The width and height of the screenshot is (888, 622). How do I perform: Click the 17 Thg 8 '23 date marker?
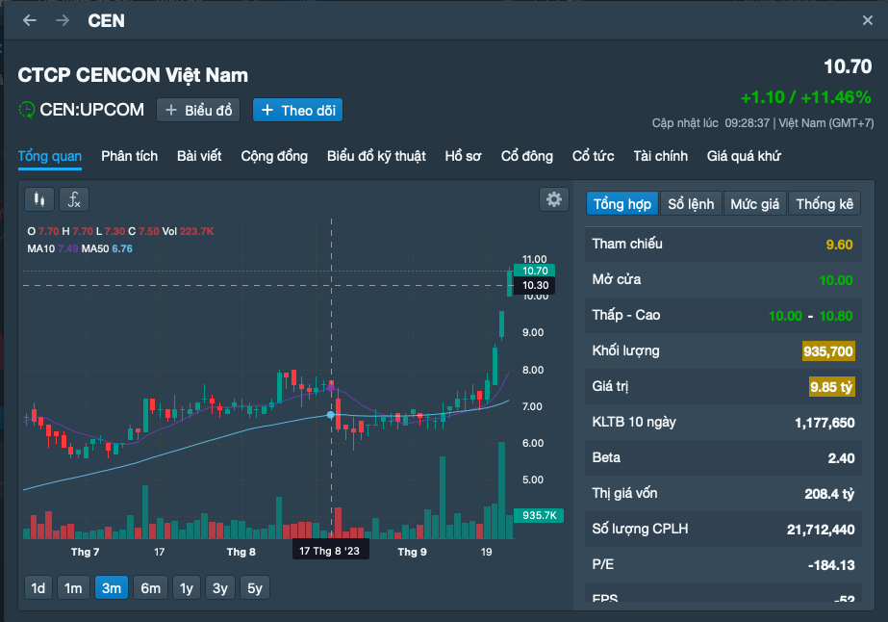click(x=330, y=551)
